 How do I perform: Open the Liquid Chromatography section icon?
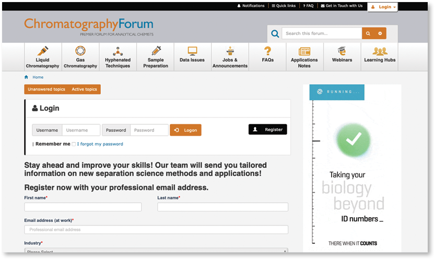pos(43,51)
